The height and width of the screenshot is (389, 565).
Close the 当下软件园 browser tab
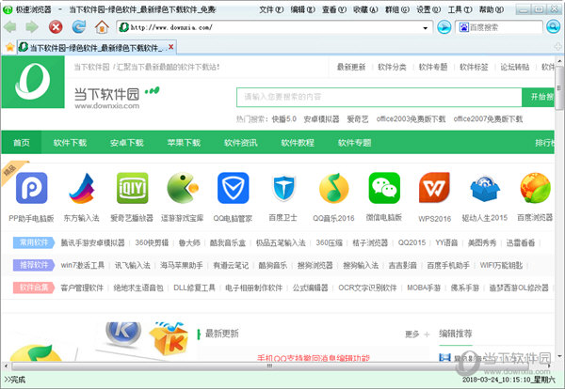click(171, 47)
